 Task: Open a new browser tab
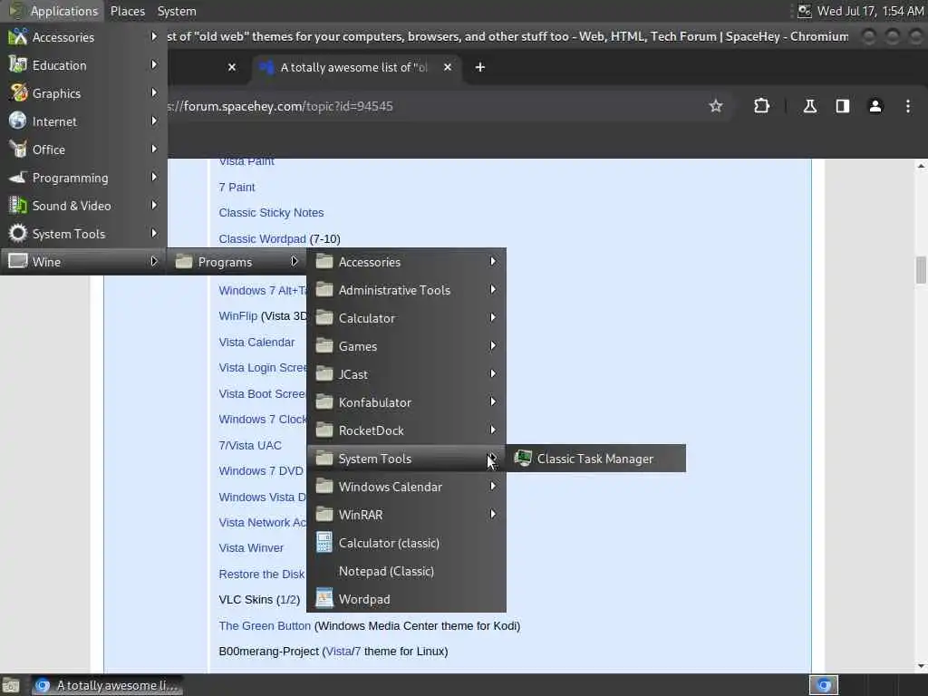point(480,67)
